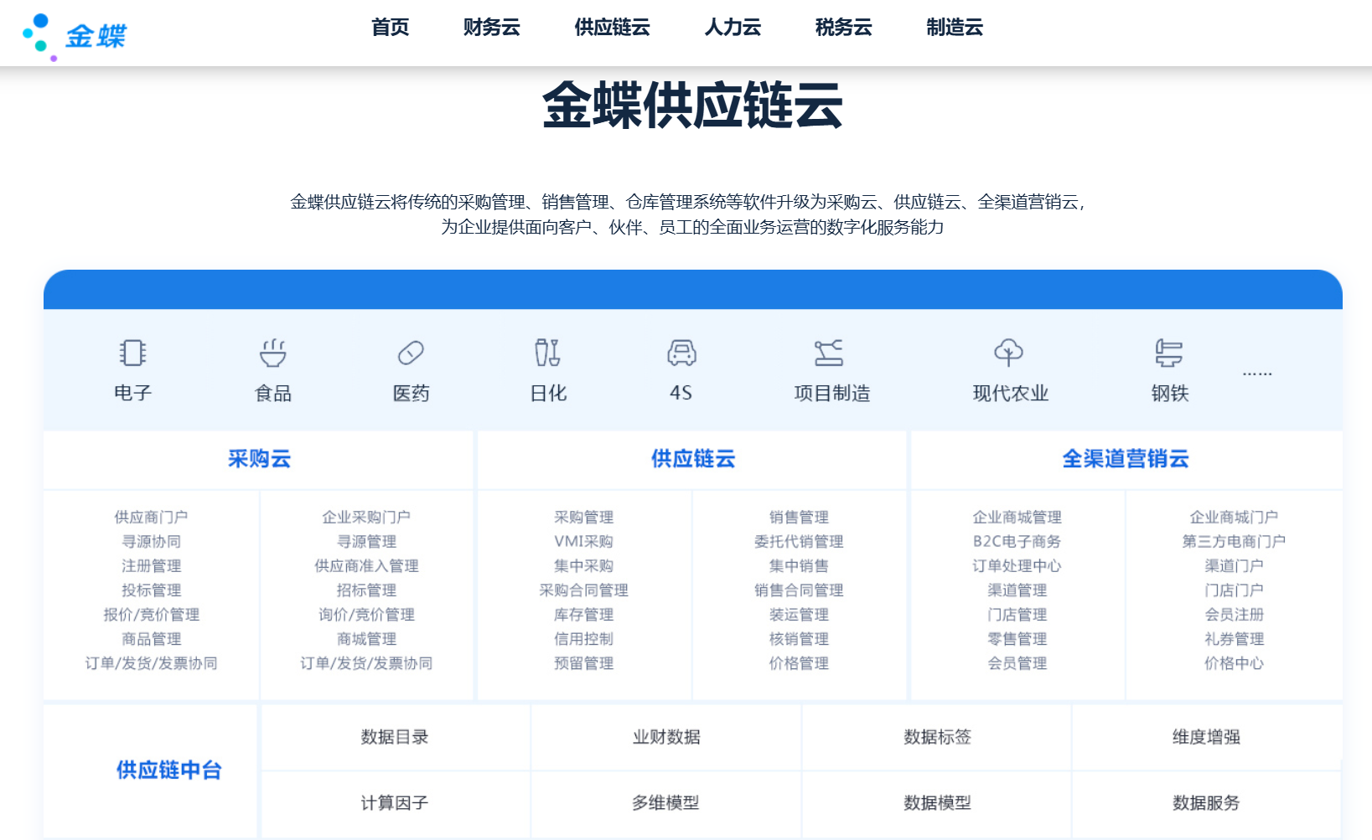Click the 报价/竞价管理 text
Viewport: 1372px width, 840px height.
[x=152, y=615]
